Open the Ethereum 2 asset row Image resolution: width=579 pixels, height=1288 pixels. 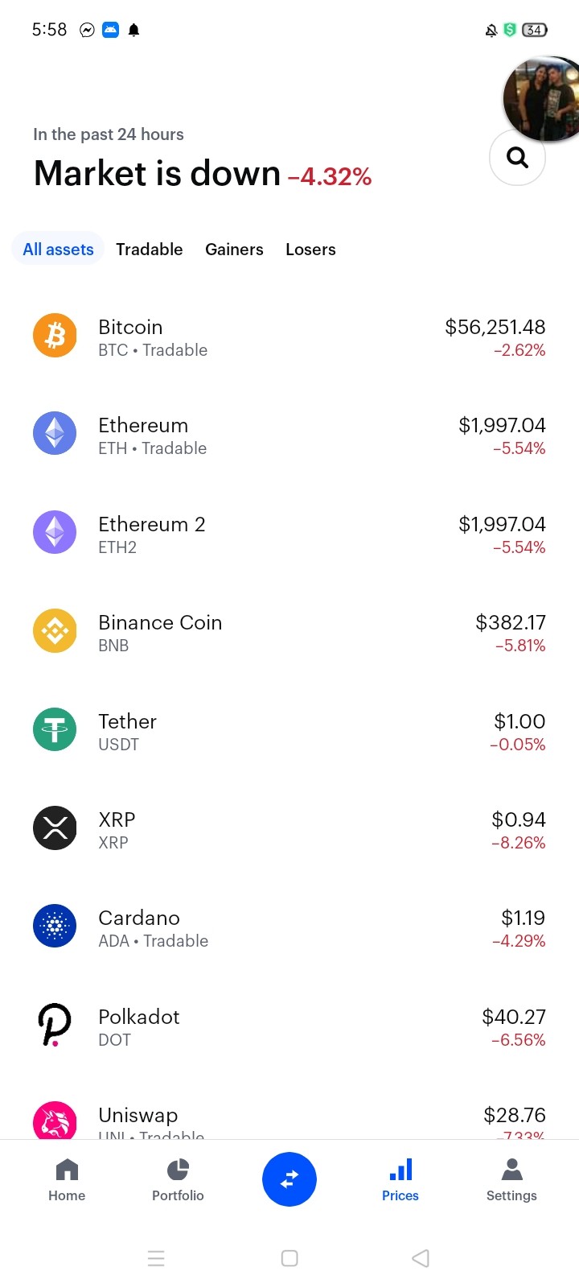pos(289,532)
